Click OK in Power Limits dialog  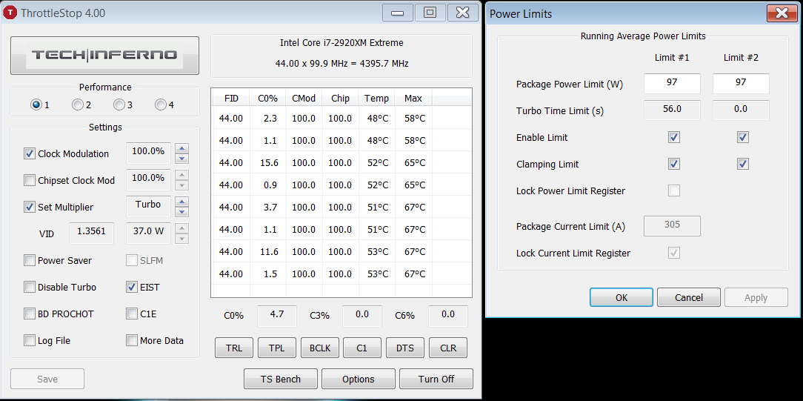[x=622, y=297]
